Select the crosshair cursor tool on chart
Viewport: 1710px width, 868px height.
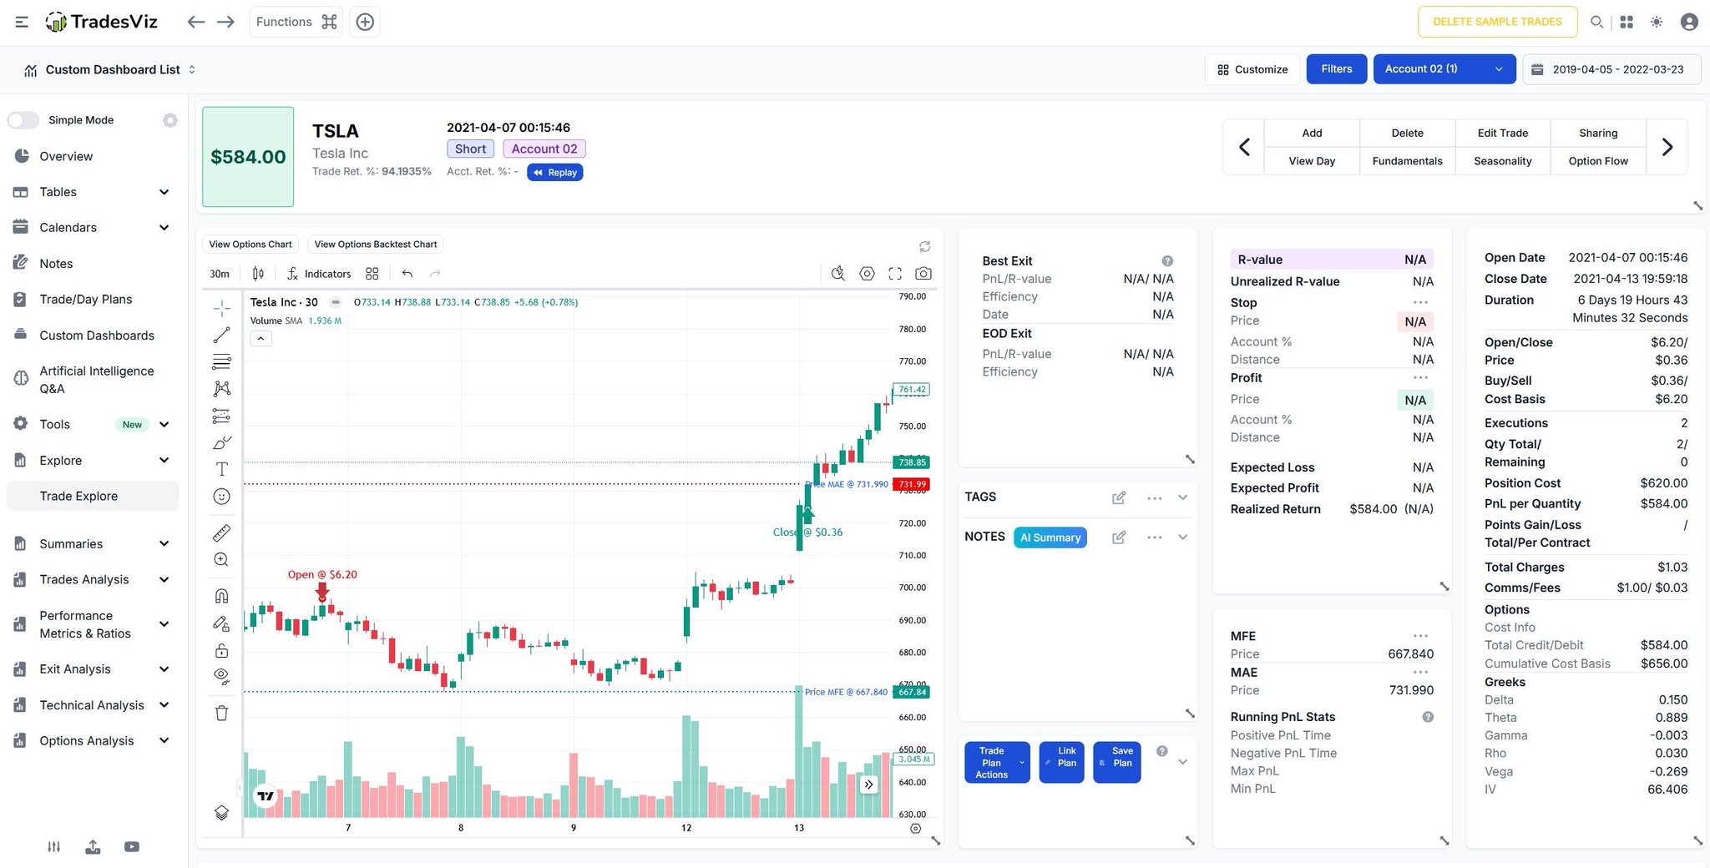tap(221, 308)
